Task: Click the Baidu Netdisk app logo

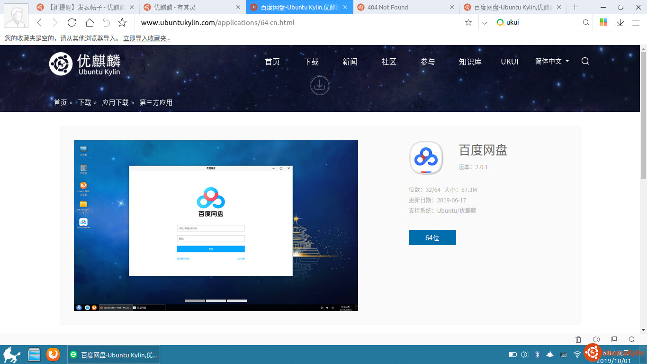Action: (x=426, y=158)
